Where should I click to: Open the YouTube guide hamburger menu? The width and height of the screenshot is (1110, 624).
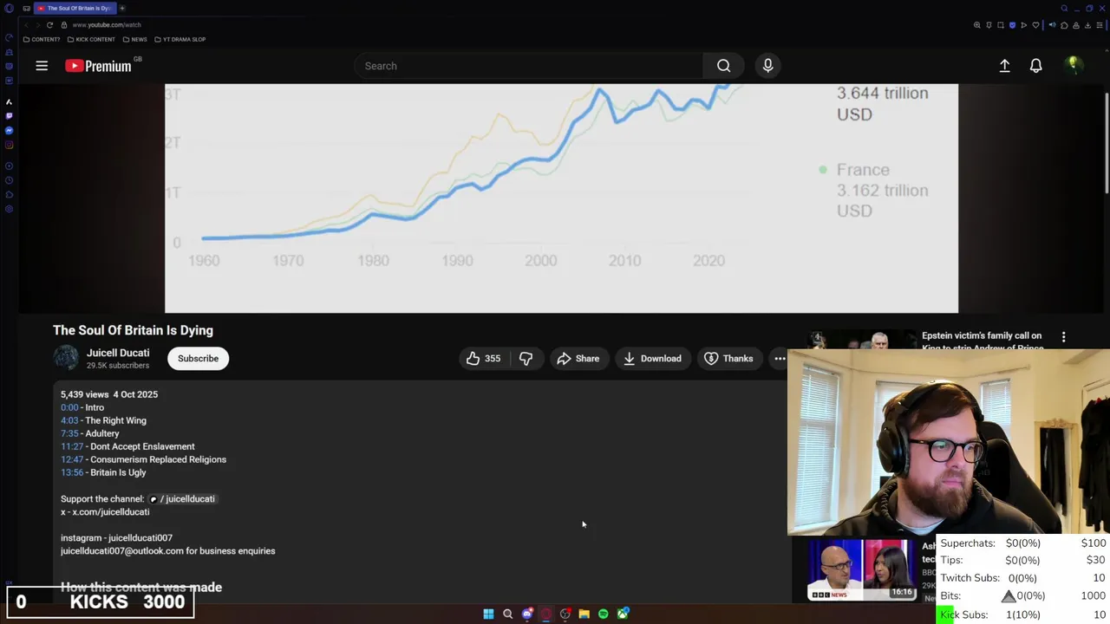point(42,66)
